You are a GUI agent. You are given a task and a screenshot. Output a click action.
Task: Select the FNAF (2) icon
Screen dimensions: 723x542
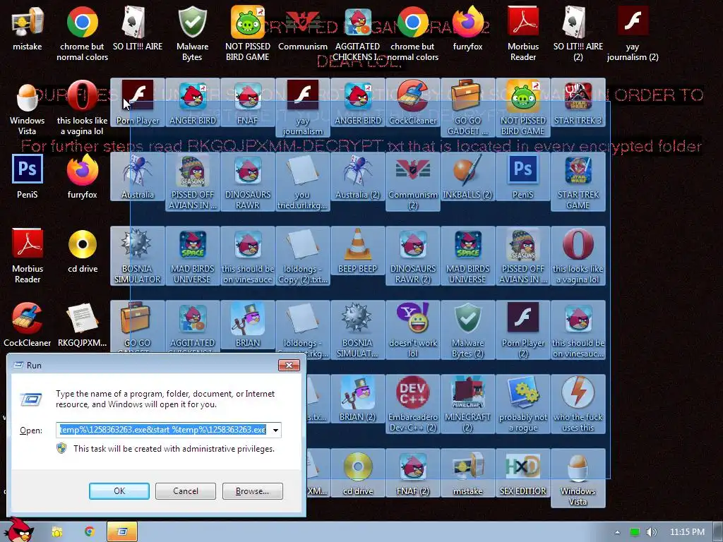pyautogui.click(x=412, y=473)
